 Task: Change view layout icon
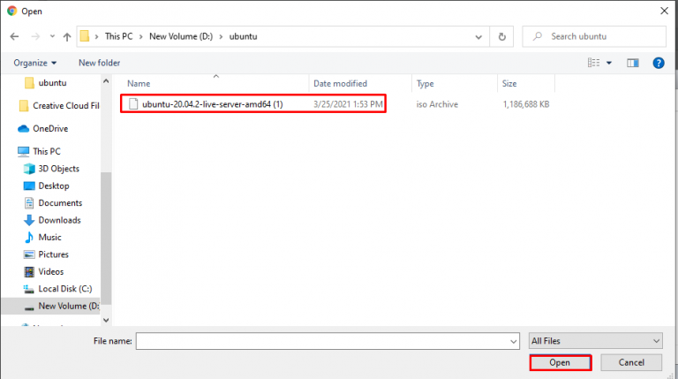pos(594,63)
